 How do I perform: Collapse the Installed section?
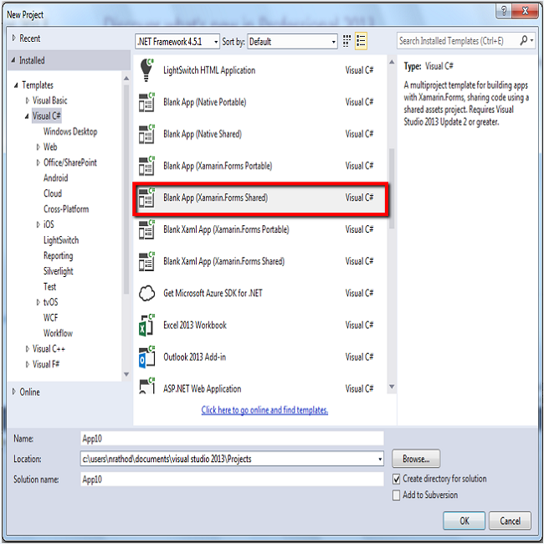[x=13, y=60]
